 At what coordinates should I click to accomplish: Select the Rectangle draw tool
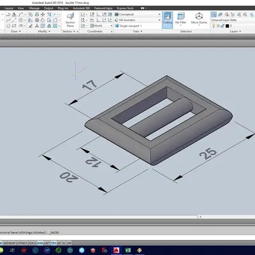point(14,25)
